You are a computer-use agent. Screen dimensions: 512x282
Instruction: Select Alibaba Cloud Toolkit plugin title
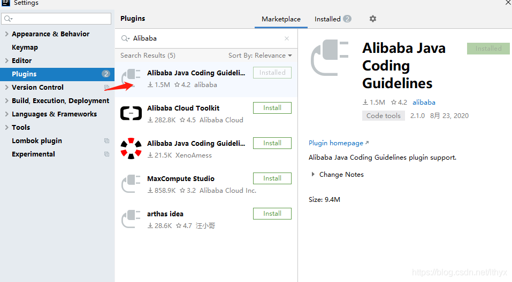click(x=183, y=108)
